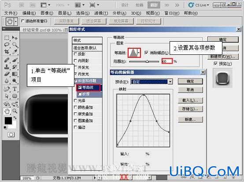Select the Brush tool
Viewport: 244px width, 182px height.
click(x=15, y=60)
